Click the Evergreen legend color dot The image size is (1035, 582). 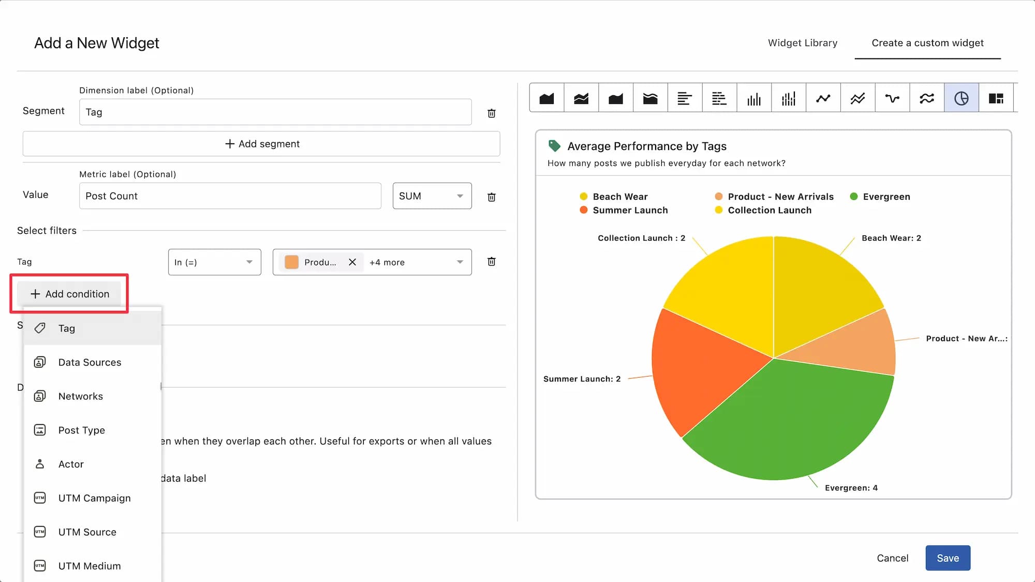tap(854, 197)
